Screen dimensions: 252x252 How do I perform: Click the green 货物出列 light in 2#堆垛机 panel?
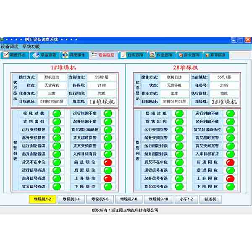coord(179,121)
